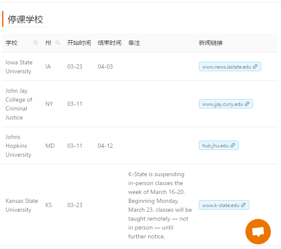Image resolution: width=281 pixels, height=249 pixels.
Task: Click the 州 column header
Action: (48, 43)
